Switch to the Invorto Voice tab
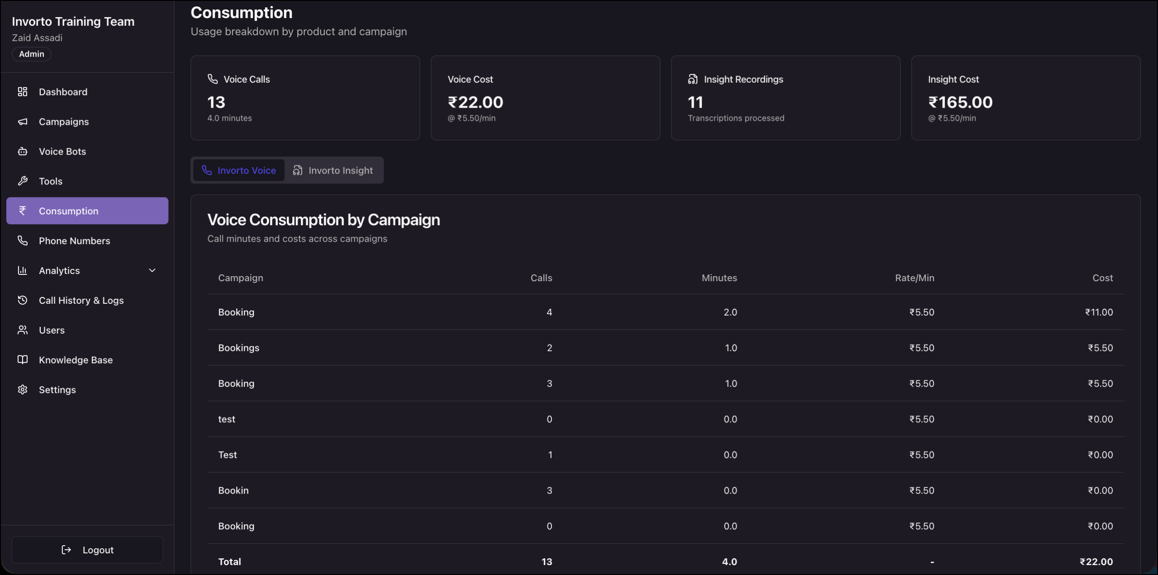The width and height of the screenshot is (1158, 575). 239,170
